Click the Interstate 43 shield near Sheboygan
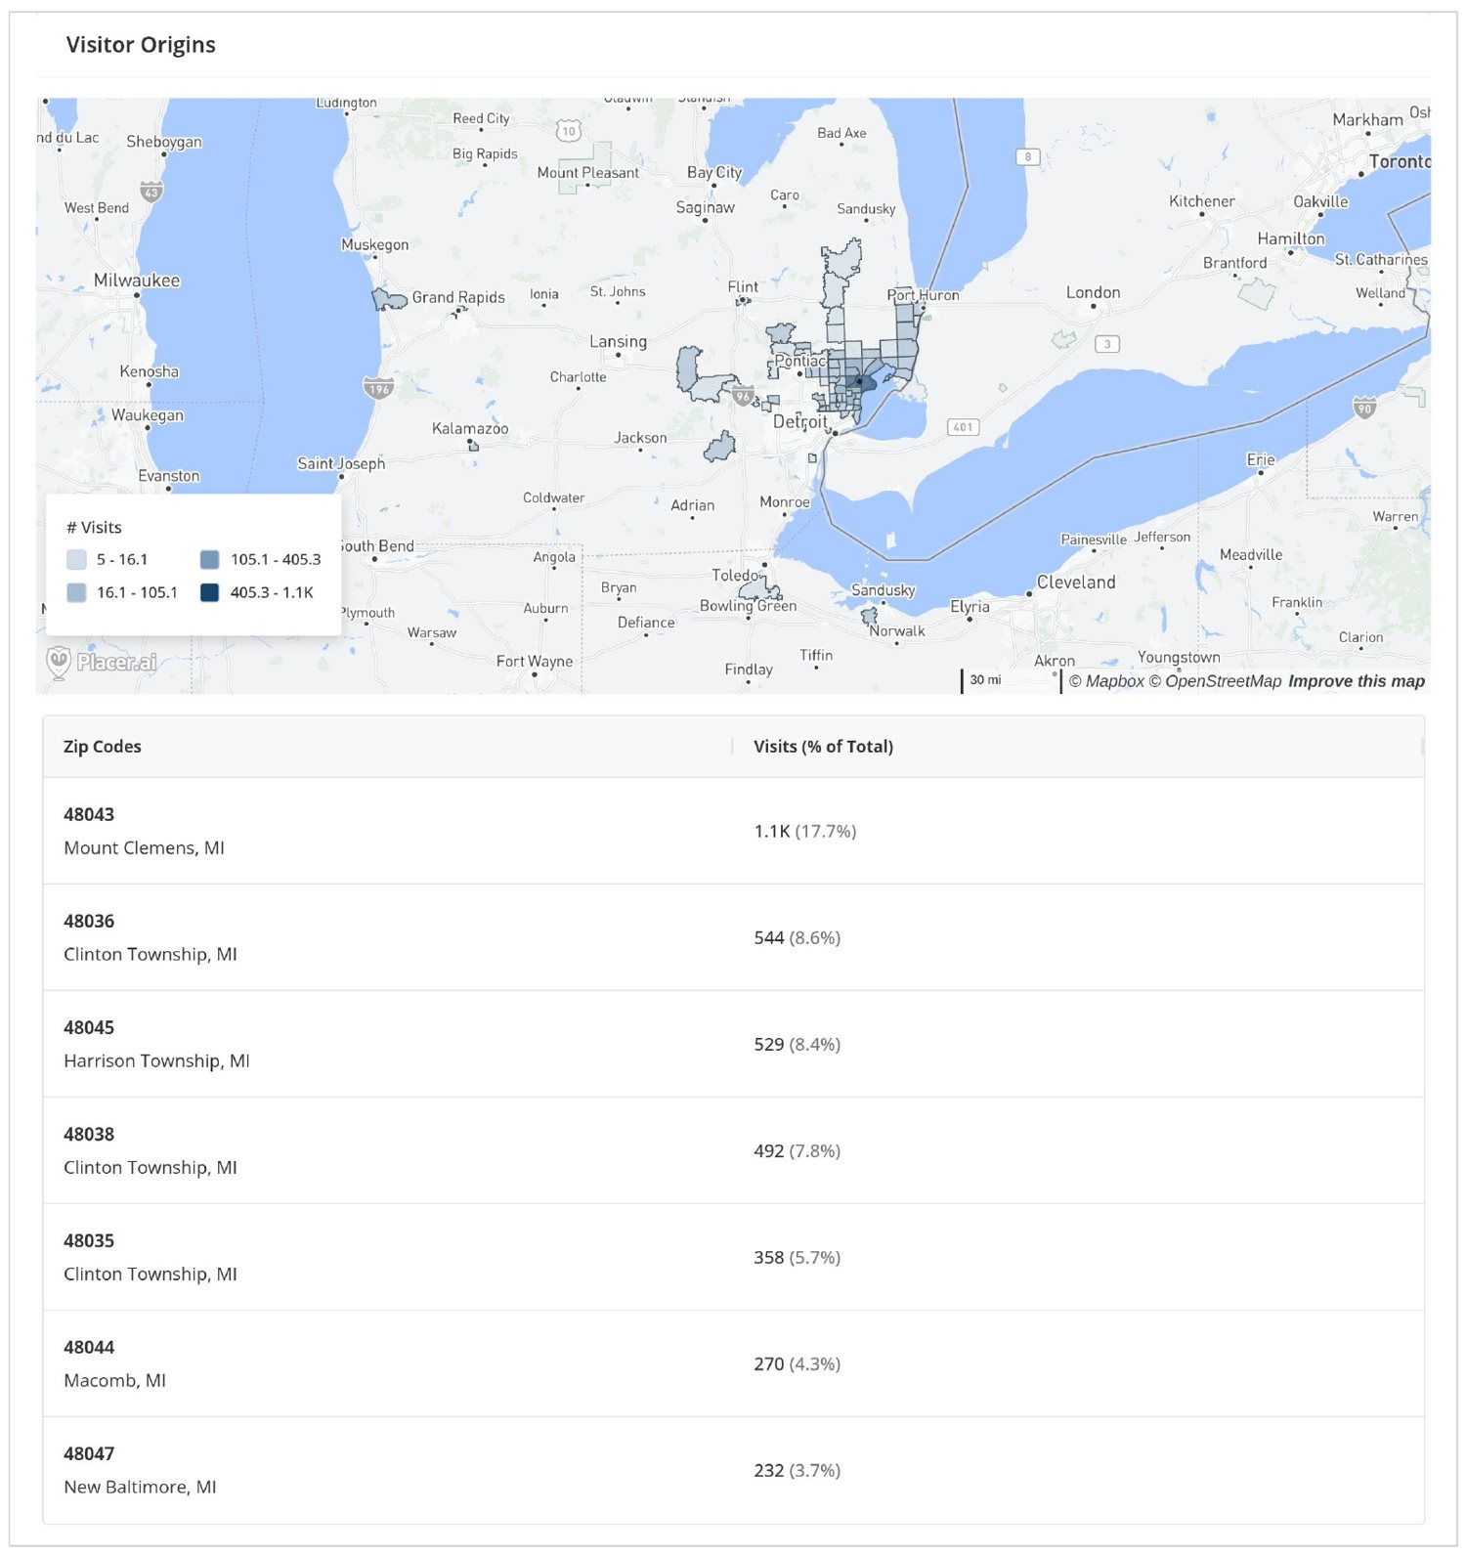Image resolution: width=1466 pixels, height=1555 pixels. point(151,192)
